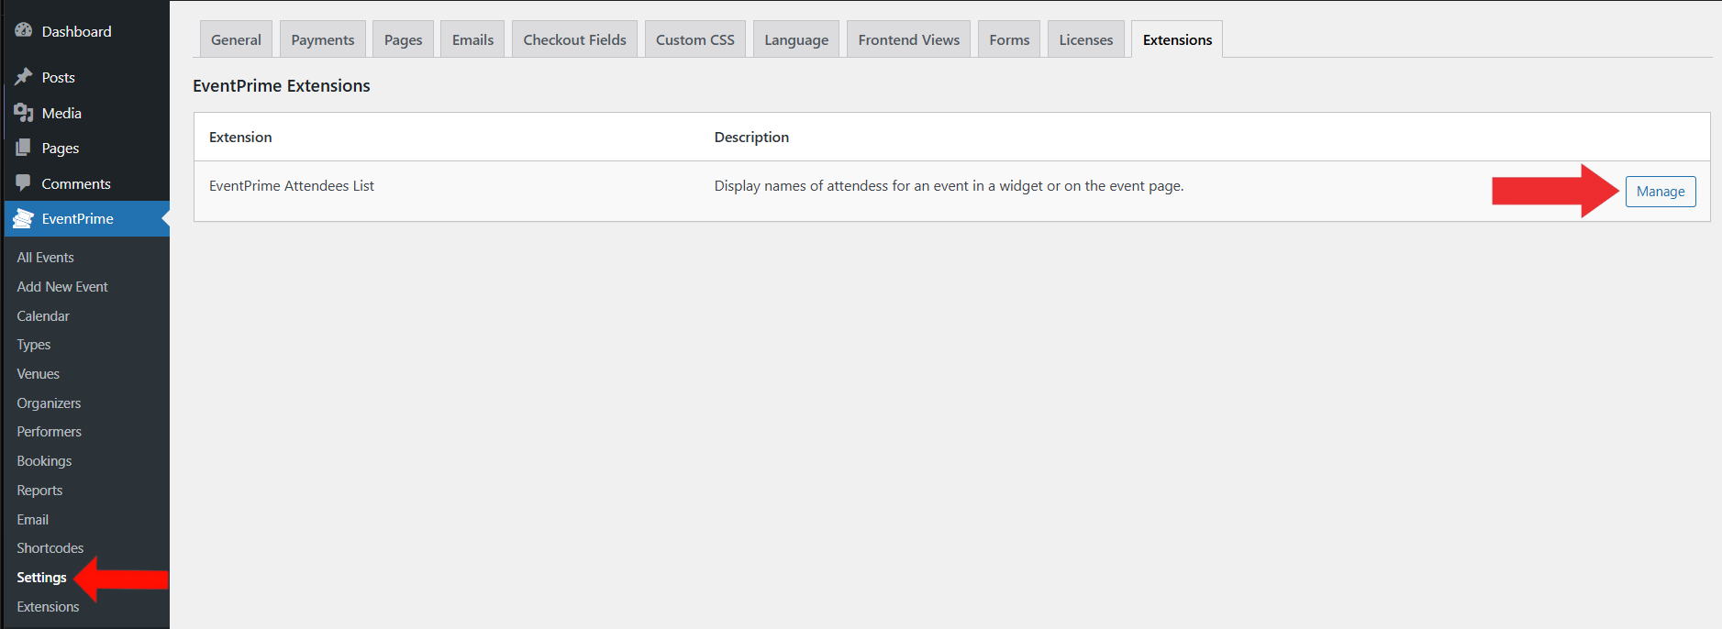The image size is (1722, 629).
Task: Click the Comments speech bubble icon
Action: (x=24, y=183)
